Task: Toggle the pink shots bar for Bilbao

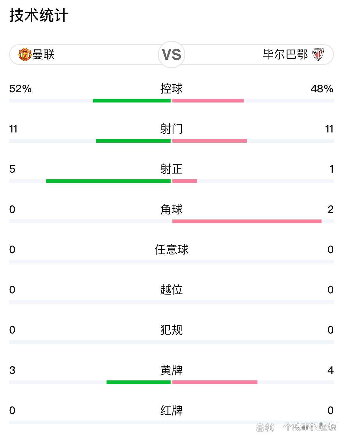Action: click(x=210, y=141)
